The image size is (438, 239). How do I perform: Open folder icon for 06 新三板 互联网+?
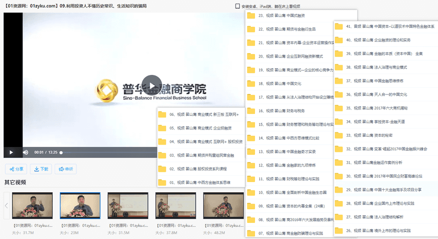click(162, 114)
